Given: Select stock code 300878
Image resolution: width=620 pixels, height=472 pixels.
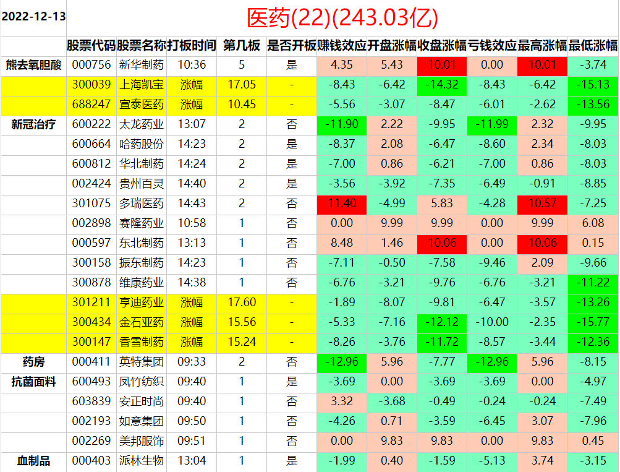Looking at the screenshot, I should click(91, 283).
